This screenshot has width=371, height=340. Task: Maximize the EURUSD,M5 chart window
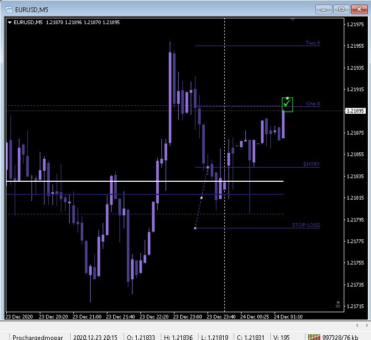coord(341,9)
